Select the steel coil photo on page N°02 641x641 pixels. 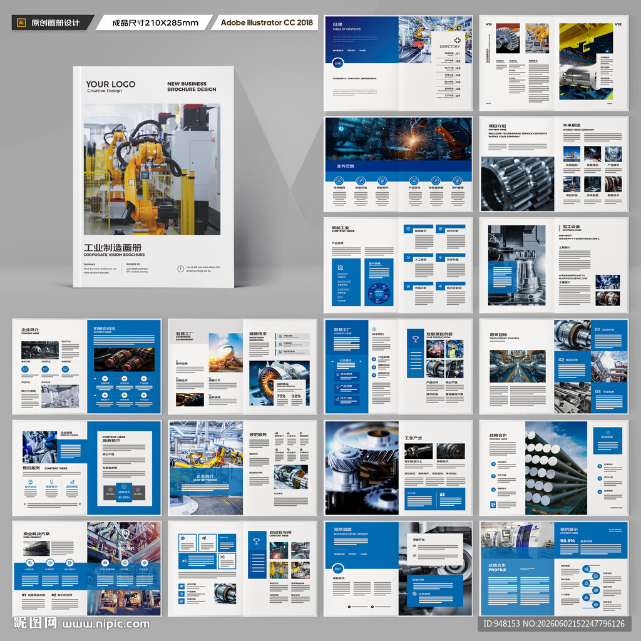(586, 61)
